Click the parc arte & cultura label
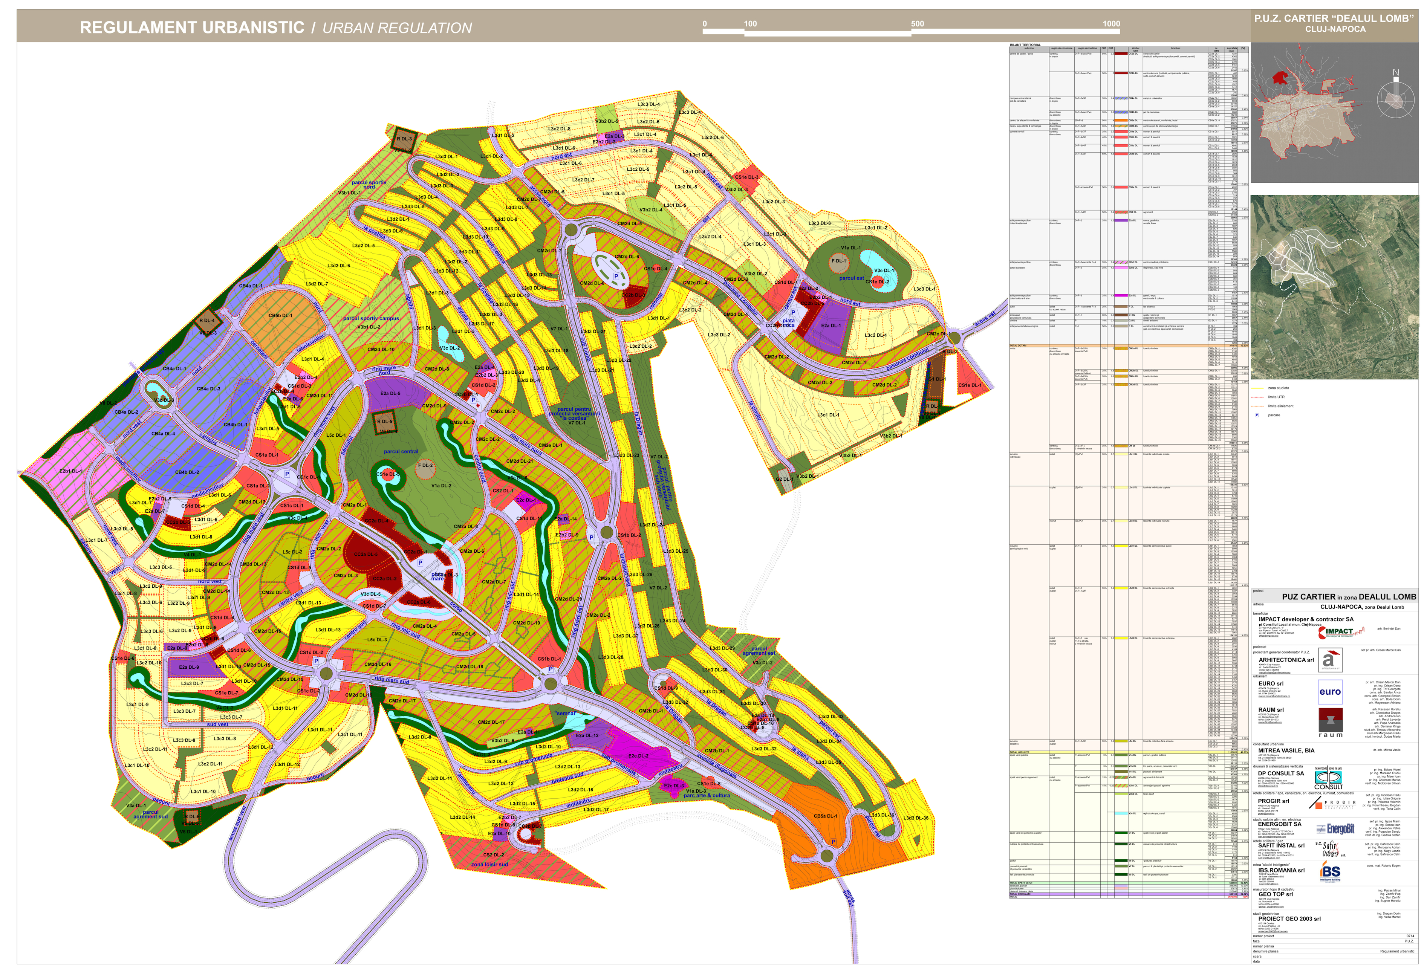This screenshot has height=972, width=1427. 707,796
